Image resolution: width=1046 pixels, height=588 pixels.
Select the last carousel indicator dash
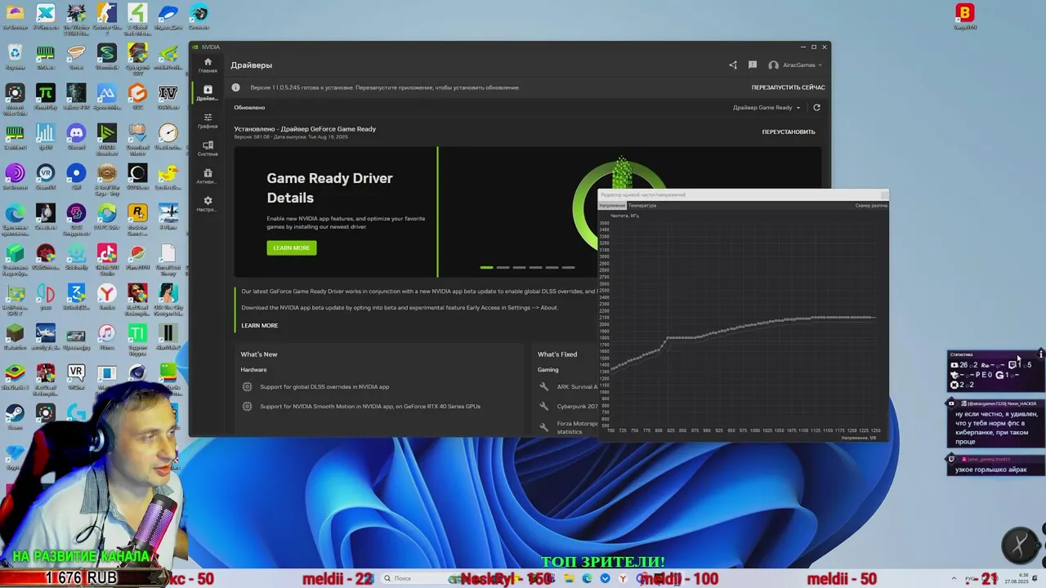point(568,267)
